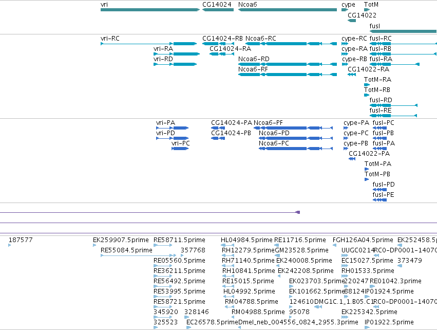Open the TotM-RB transcript label

tap(377, 90)
